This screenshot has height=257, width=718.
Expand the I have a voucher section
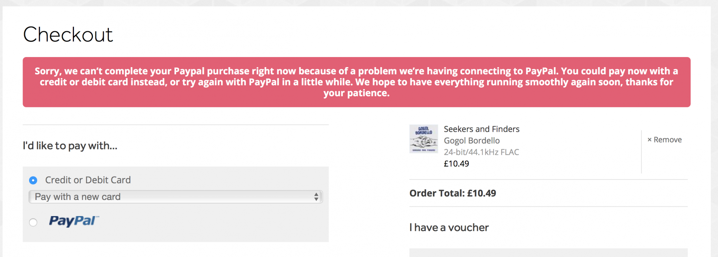click(x=449, y=228)
